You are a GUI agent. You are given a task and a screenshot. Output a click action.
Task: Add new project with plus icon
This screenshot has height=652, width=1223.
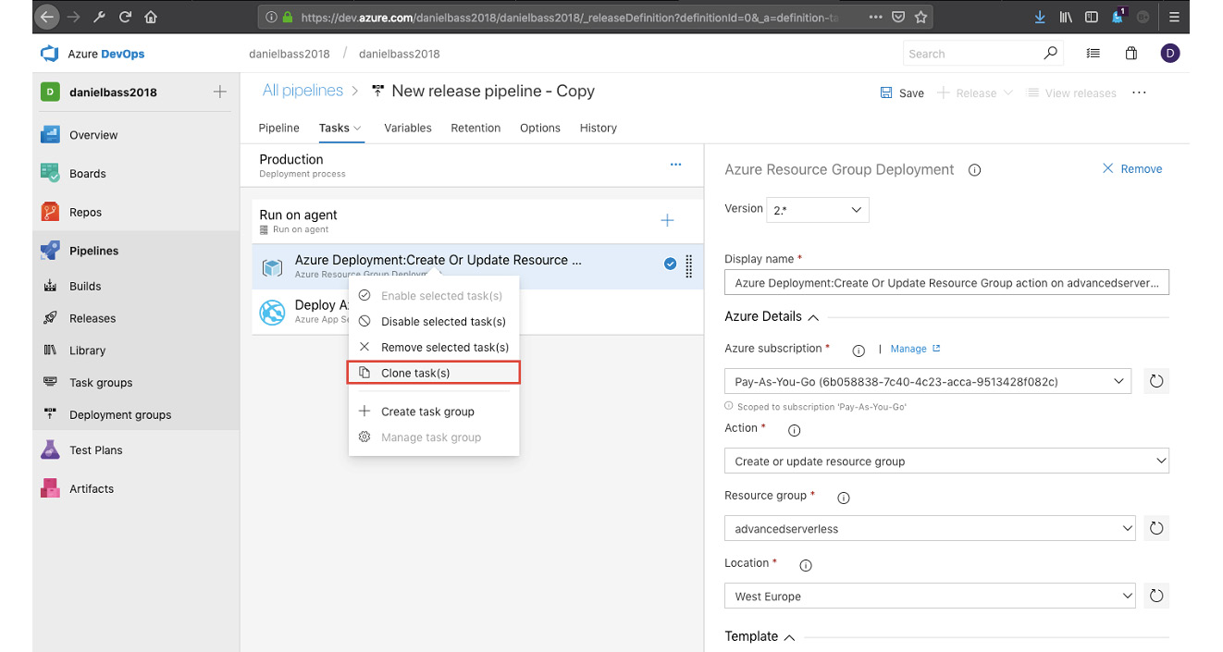click(x=220, y=92)
